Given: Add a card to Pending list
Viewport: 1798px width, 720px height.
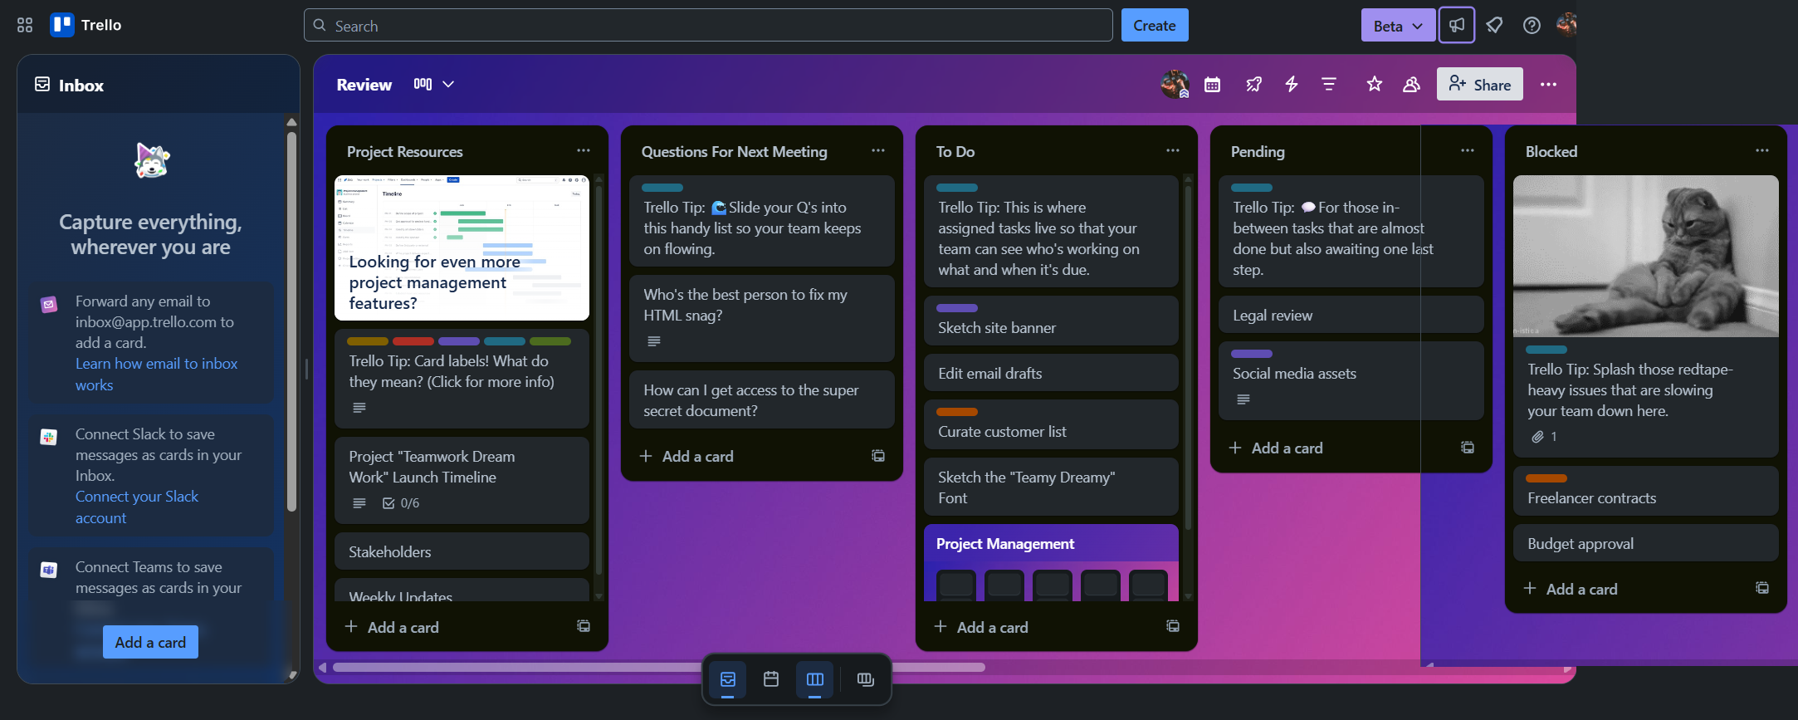Looking at the screenshot, I should point(1276,448).
